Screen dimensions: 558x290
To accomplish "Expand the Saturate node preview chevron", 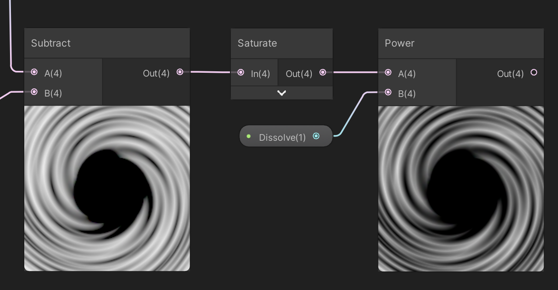I will pyautogui.click(x=281, y=93).
